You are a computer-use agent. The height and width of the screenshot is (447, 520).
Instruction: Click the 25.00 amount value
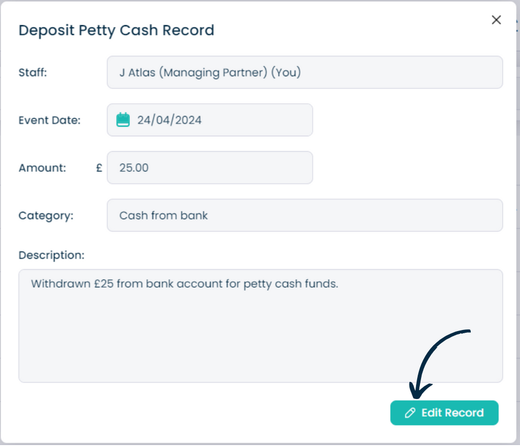click(x=134, y=167)
